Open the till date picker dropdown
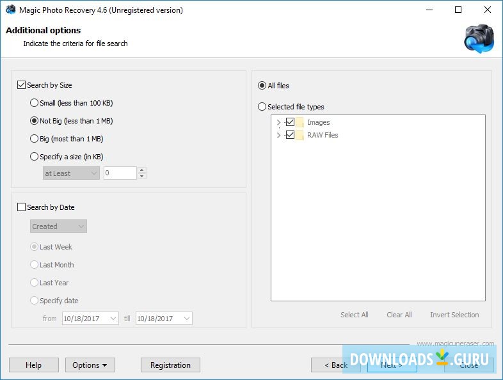This screenshot has width=503, height=380. 187,319
